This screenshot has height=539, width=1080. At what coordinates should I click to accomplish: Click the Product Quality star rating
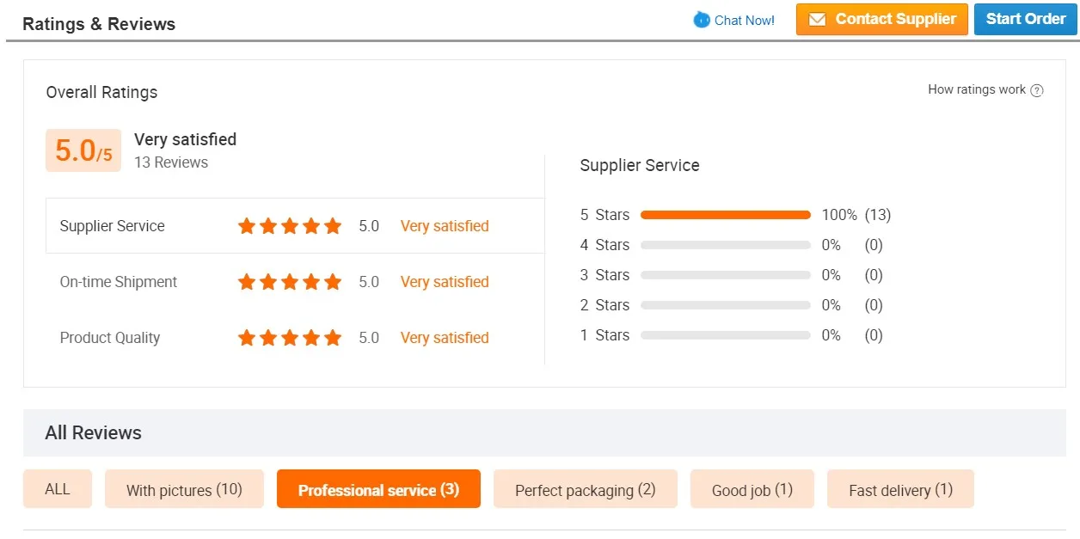click(x=290, y=338)
